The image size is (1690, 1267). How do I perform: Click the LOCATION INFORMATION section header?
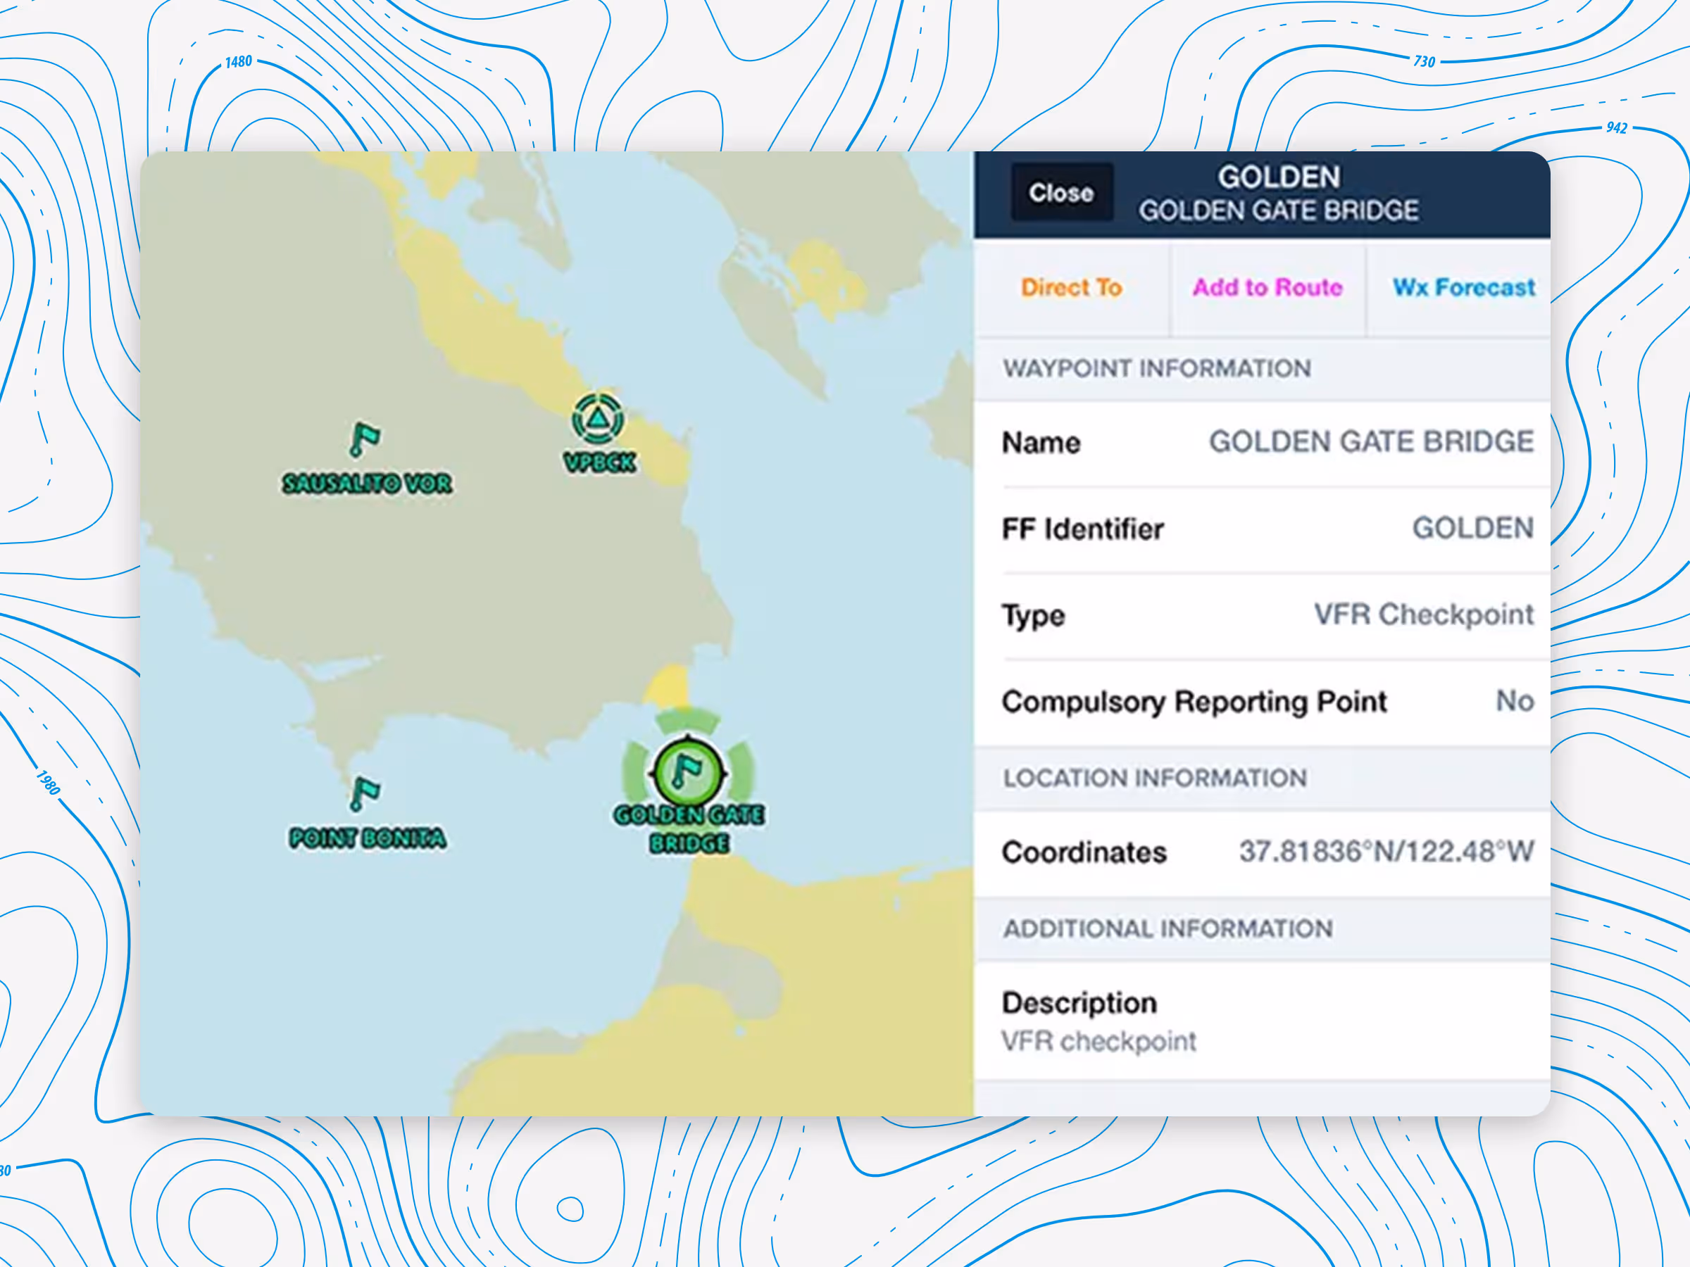coord(1154,778)
